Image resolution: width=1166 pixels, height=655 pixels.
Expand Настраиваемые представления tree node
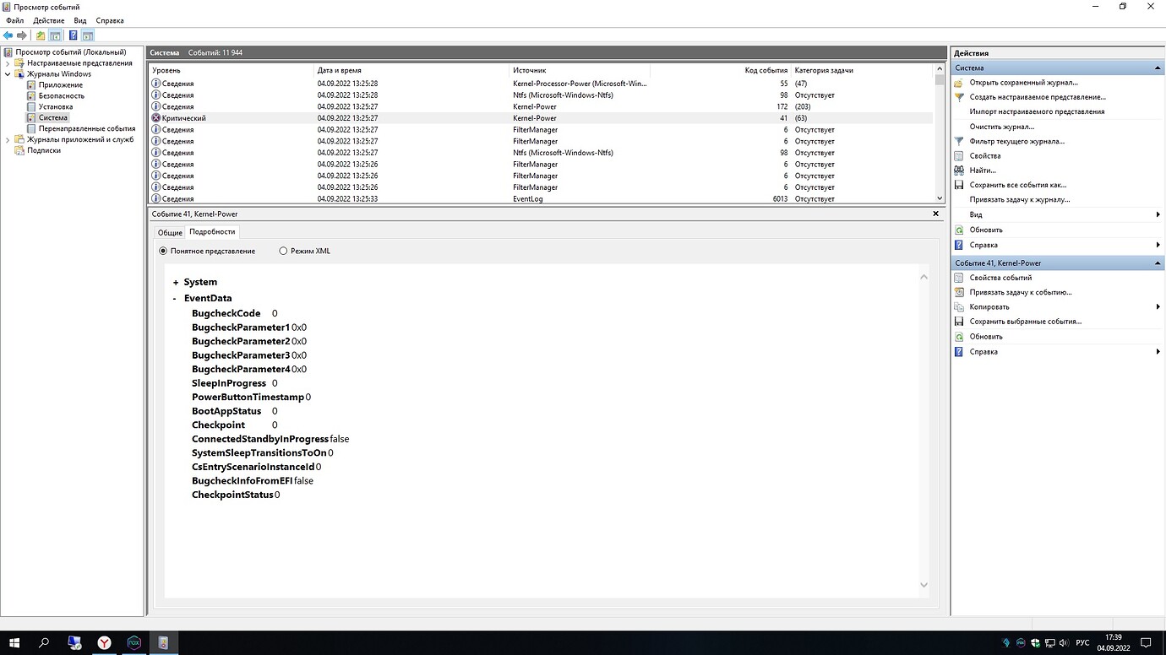tap(8, 63)
